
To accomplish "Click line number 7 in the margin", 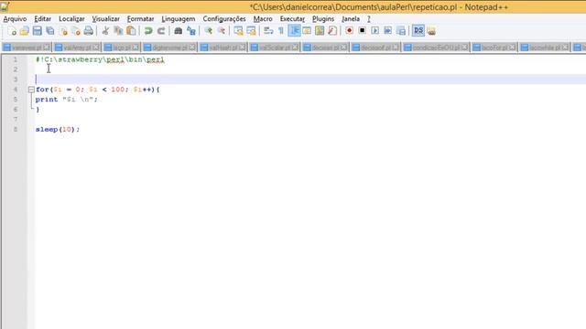I will (x=16, y=120).
